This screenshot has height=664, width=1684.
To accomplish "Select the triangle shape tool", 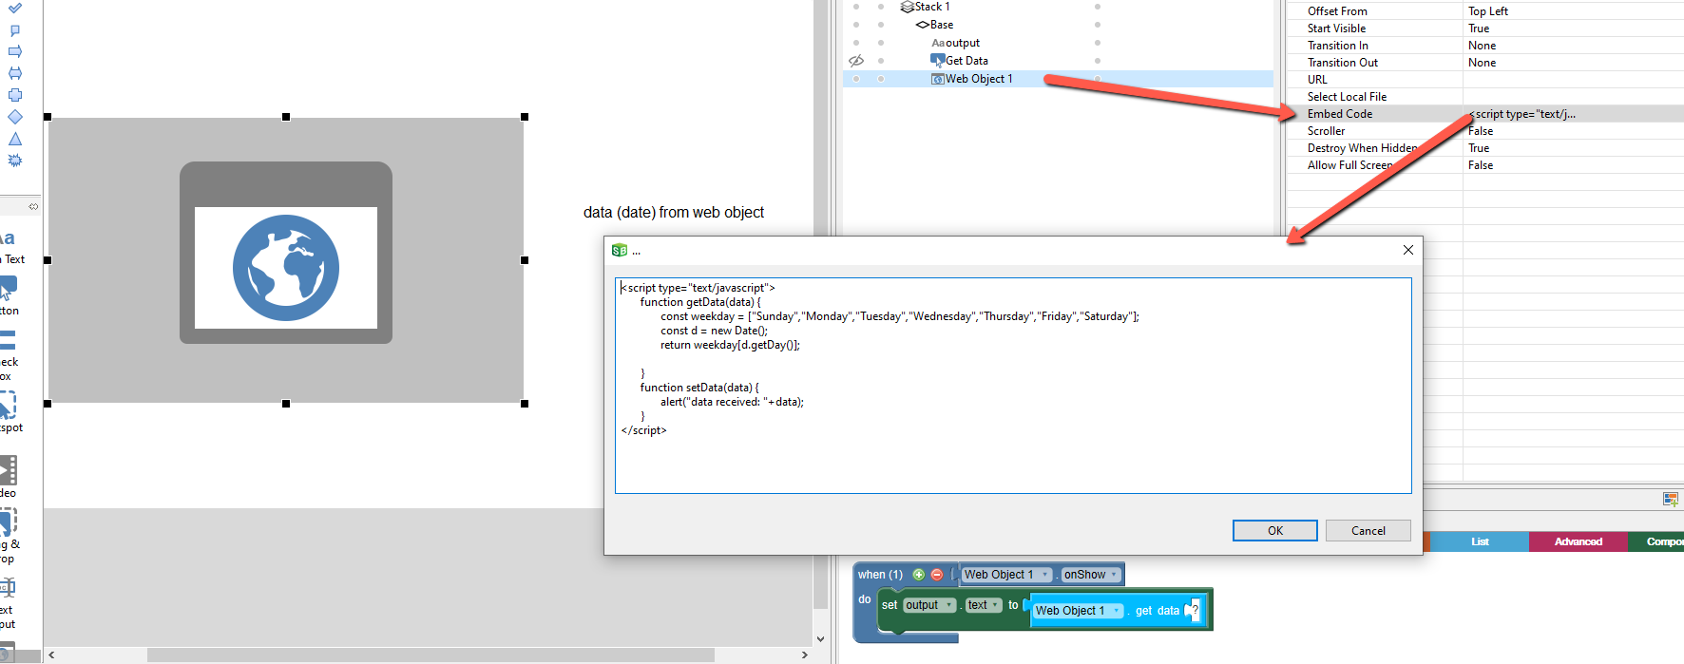I will coord(15,139).
